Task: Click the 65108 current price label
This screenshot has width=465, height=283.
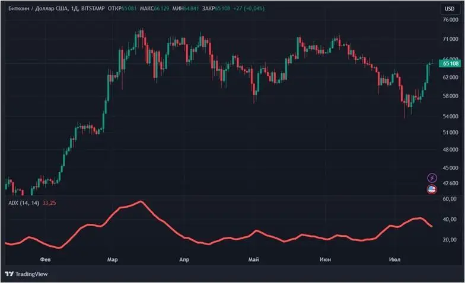Action: [450, 63]
